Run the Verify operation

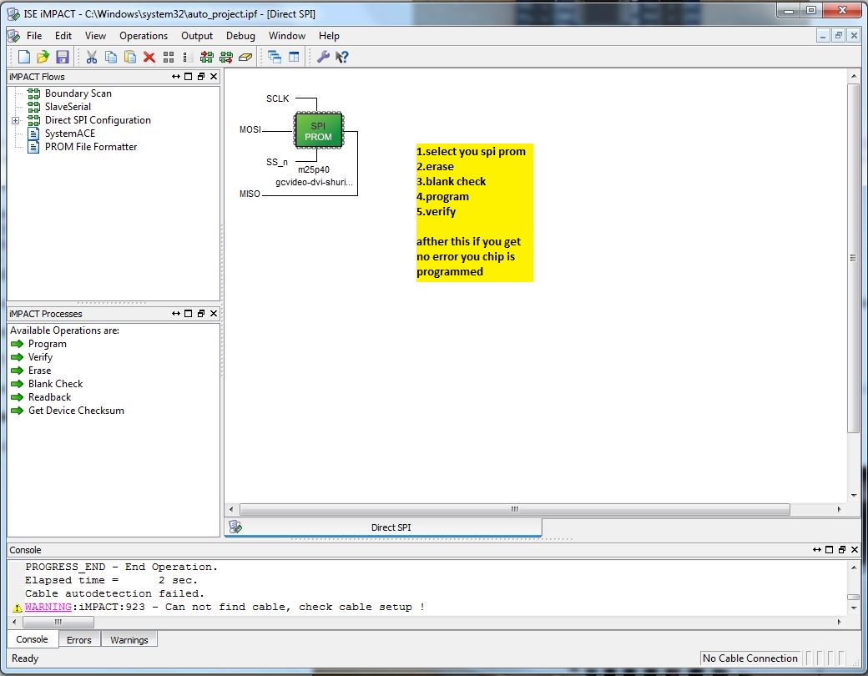pos(40,357)
